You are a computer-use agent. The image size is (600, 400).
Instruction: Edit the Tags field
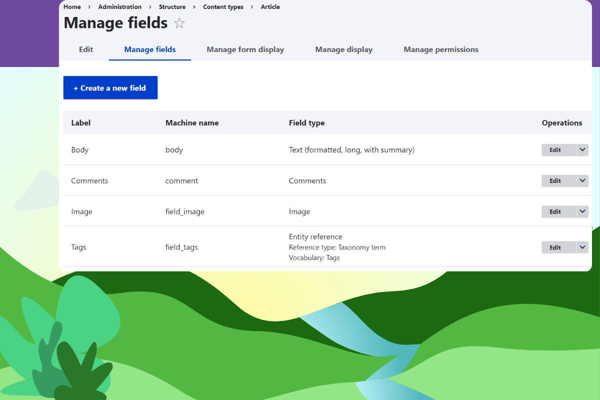(x=555, y=247)
